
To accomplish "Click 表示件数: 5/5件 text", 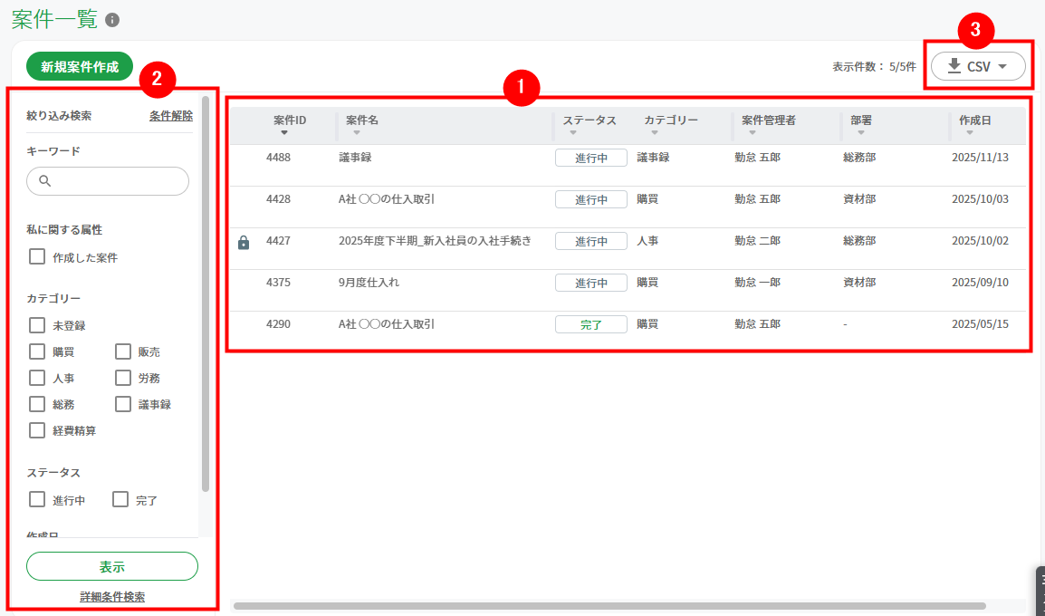I will pyautogui.click(x=874, y=67).
